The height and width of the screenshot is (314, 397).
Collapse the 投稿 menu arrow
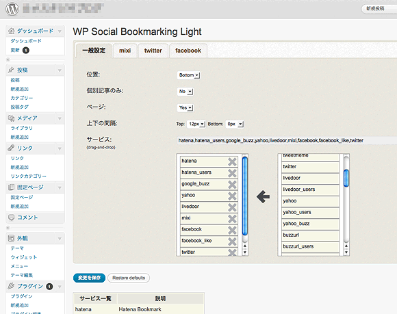60,70
